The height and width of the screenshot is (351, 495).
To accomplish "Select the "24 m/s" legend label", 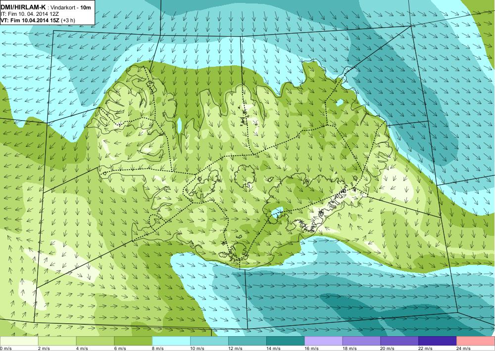I will click(x=464, y=349).
